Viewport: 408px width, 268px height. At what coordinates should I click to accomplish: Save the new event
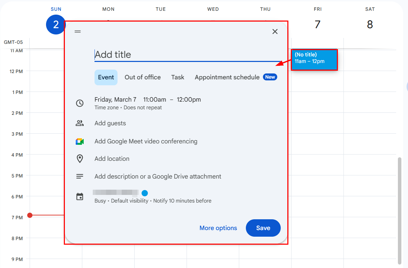click(263, 228)
